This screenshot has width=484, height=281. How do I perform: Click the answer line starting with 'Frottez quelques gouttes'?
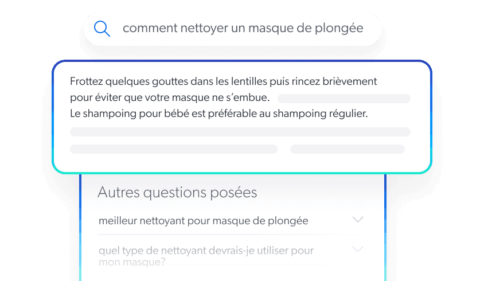pyautogui.click(x=223, y=81)
